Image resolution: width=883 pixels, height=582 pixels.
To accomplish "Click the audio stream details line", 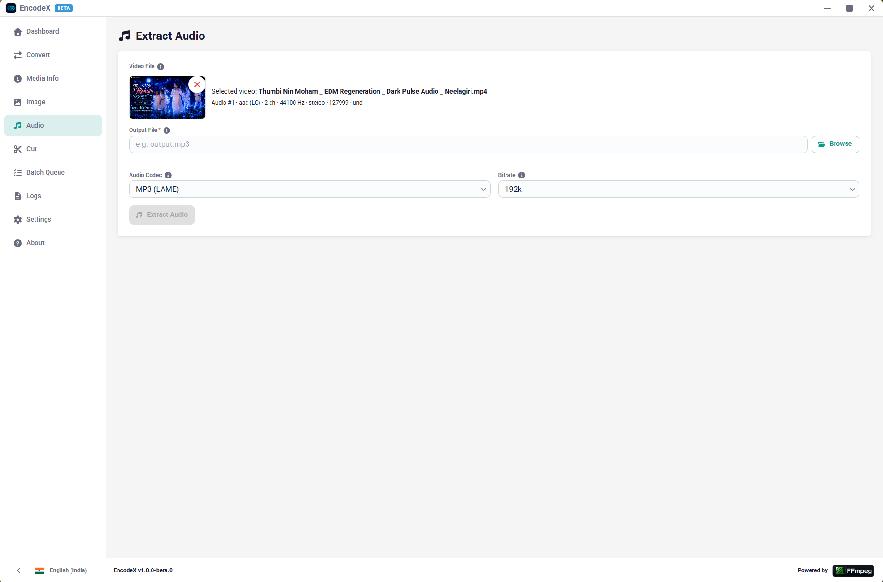I will [287, 103].
